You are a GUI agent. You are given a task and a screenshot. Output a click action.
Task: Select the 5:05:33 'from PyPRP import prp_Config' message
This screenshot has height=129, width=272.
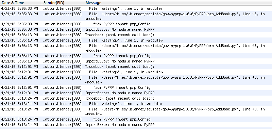[122, 24]
